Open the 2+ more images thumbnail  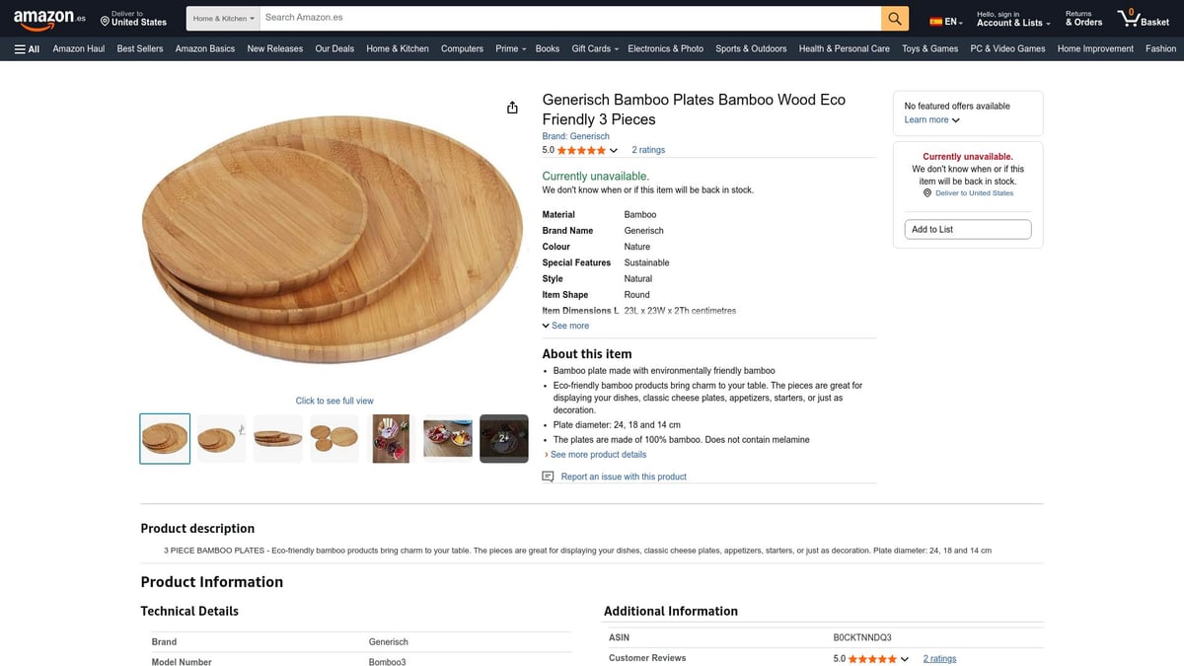point(503,438)
